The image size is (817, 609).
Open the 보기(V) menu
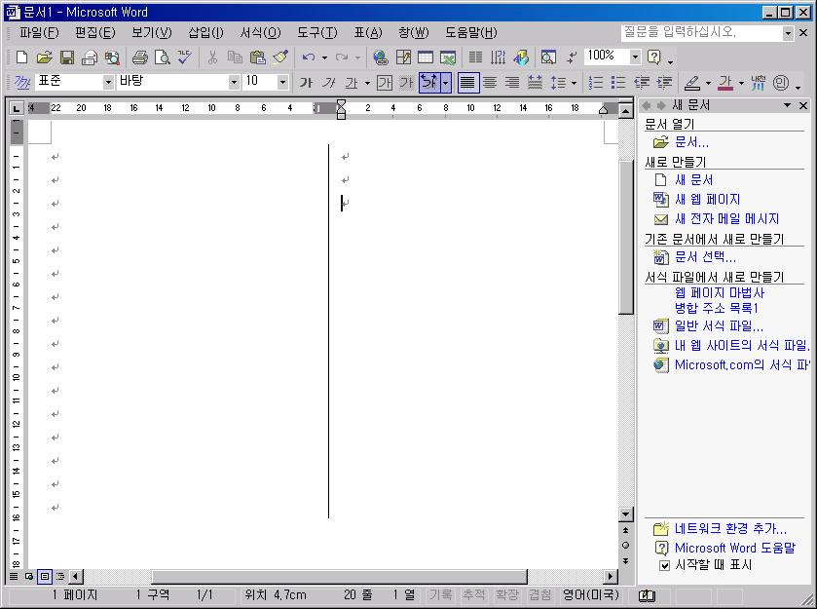point(151,33)
